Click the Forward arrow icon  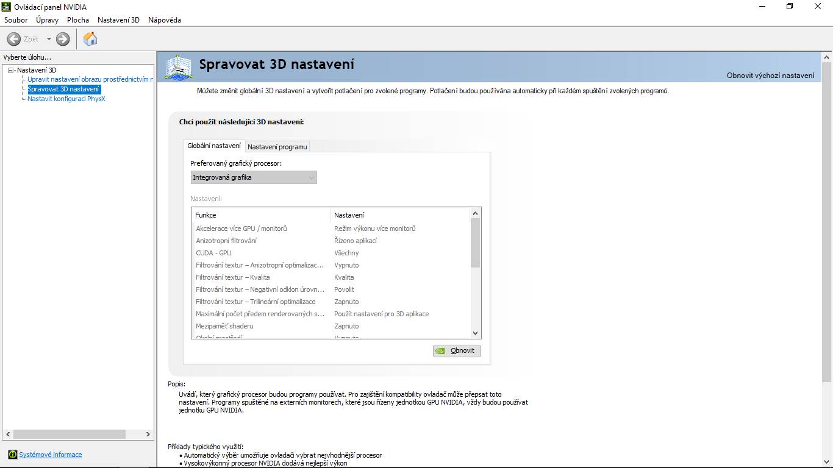click(x=63, y=39)
